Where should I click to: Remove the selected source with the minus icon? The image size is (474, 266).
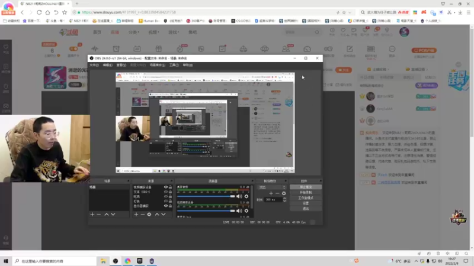click(142, 214)
